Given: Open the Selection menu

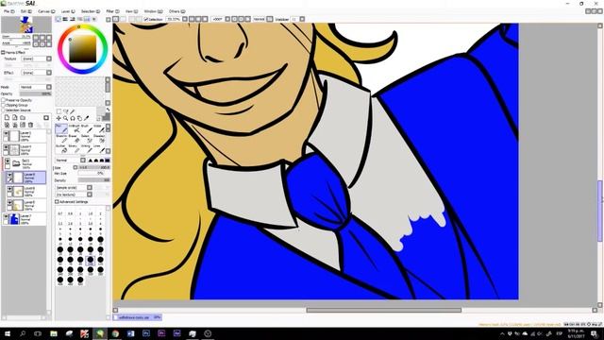Looking at the screenshot, I should click(91, 11).
